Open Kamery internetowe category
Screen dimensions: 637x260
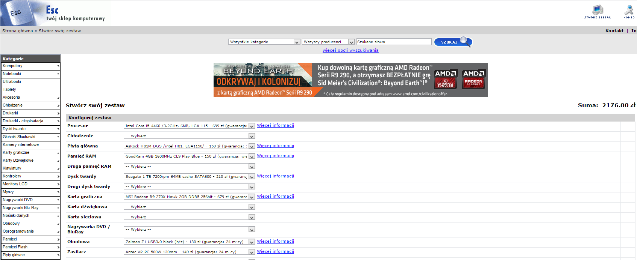(30, 145)
